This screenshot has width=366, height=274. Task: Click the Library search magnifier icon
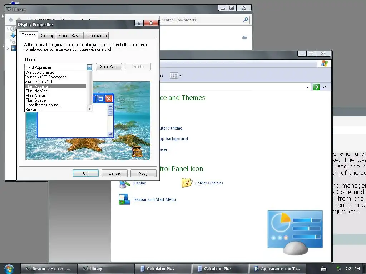tap(246, 20)
